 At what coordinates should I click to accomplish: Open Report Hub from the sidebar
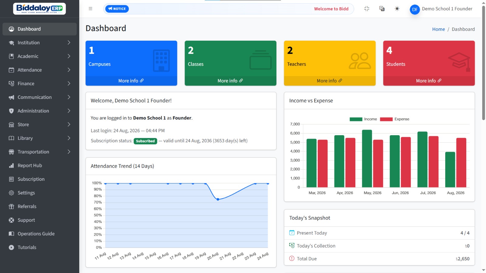tap(39, 166)
